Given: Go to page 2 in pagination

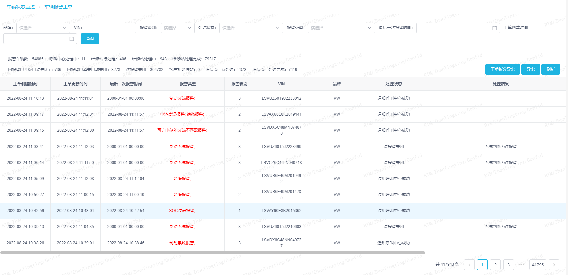Looking at the screenshot, I should [495, 265].
